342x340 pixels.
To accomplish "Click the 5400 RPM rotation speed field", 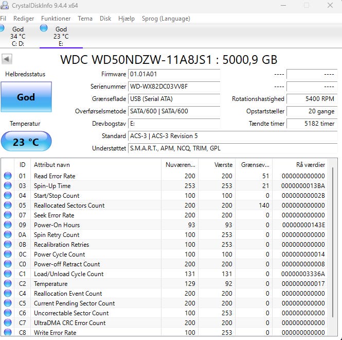I will pyautogui.click(x=312, y=99).
